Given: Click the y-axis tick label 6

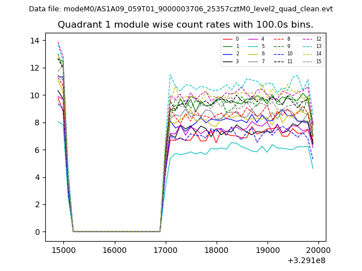Looking at the screenshot, I should (37, 150).
